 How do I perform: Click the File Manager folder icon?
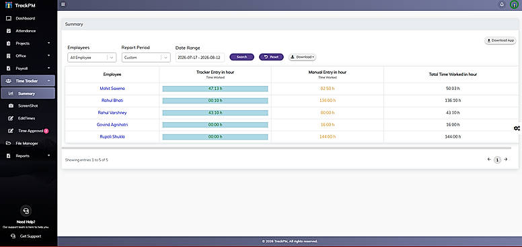tap(9, 144)
